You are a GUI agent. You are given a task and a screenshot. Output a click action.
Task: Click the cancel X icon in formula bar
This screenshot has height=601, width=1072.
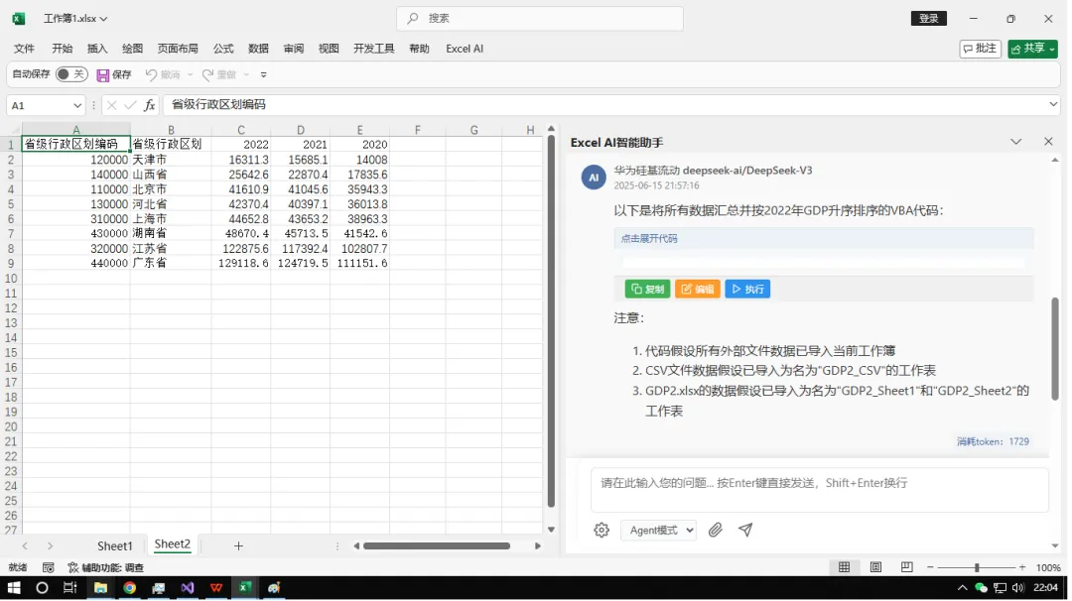pyautogui.click(x=112, y=105)
